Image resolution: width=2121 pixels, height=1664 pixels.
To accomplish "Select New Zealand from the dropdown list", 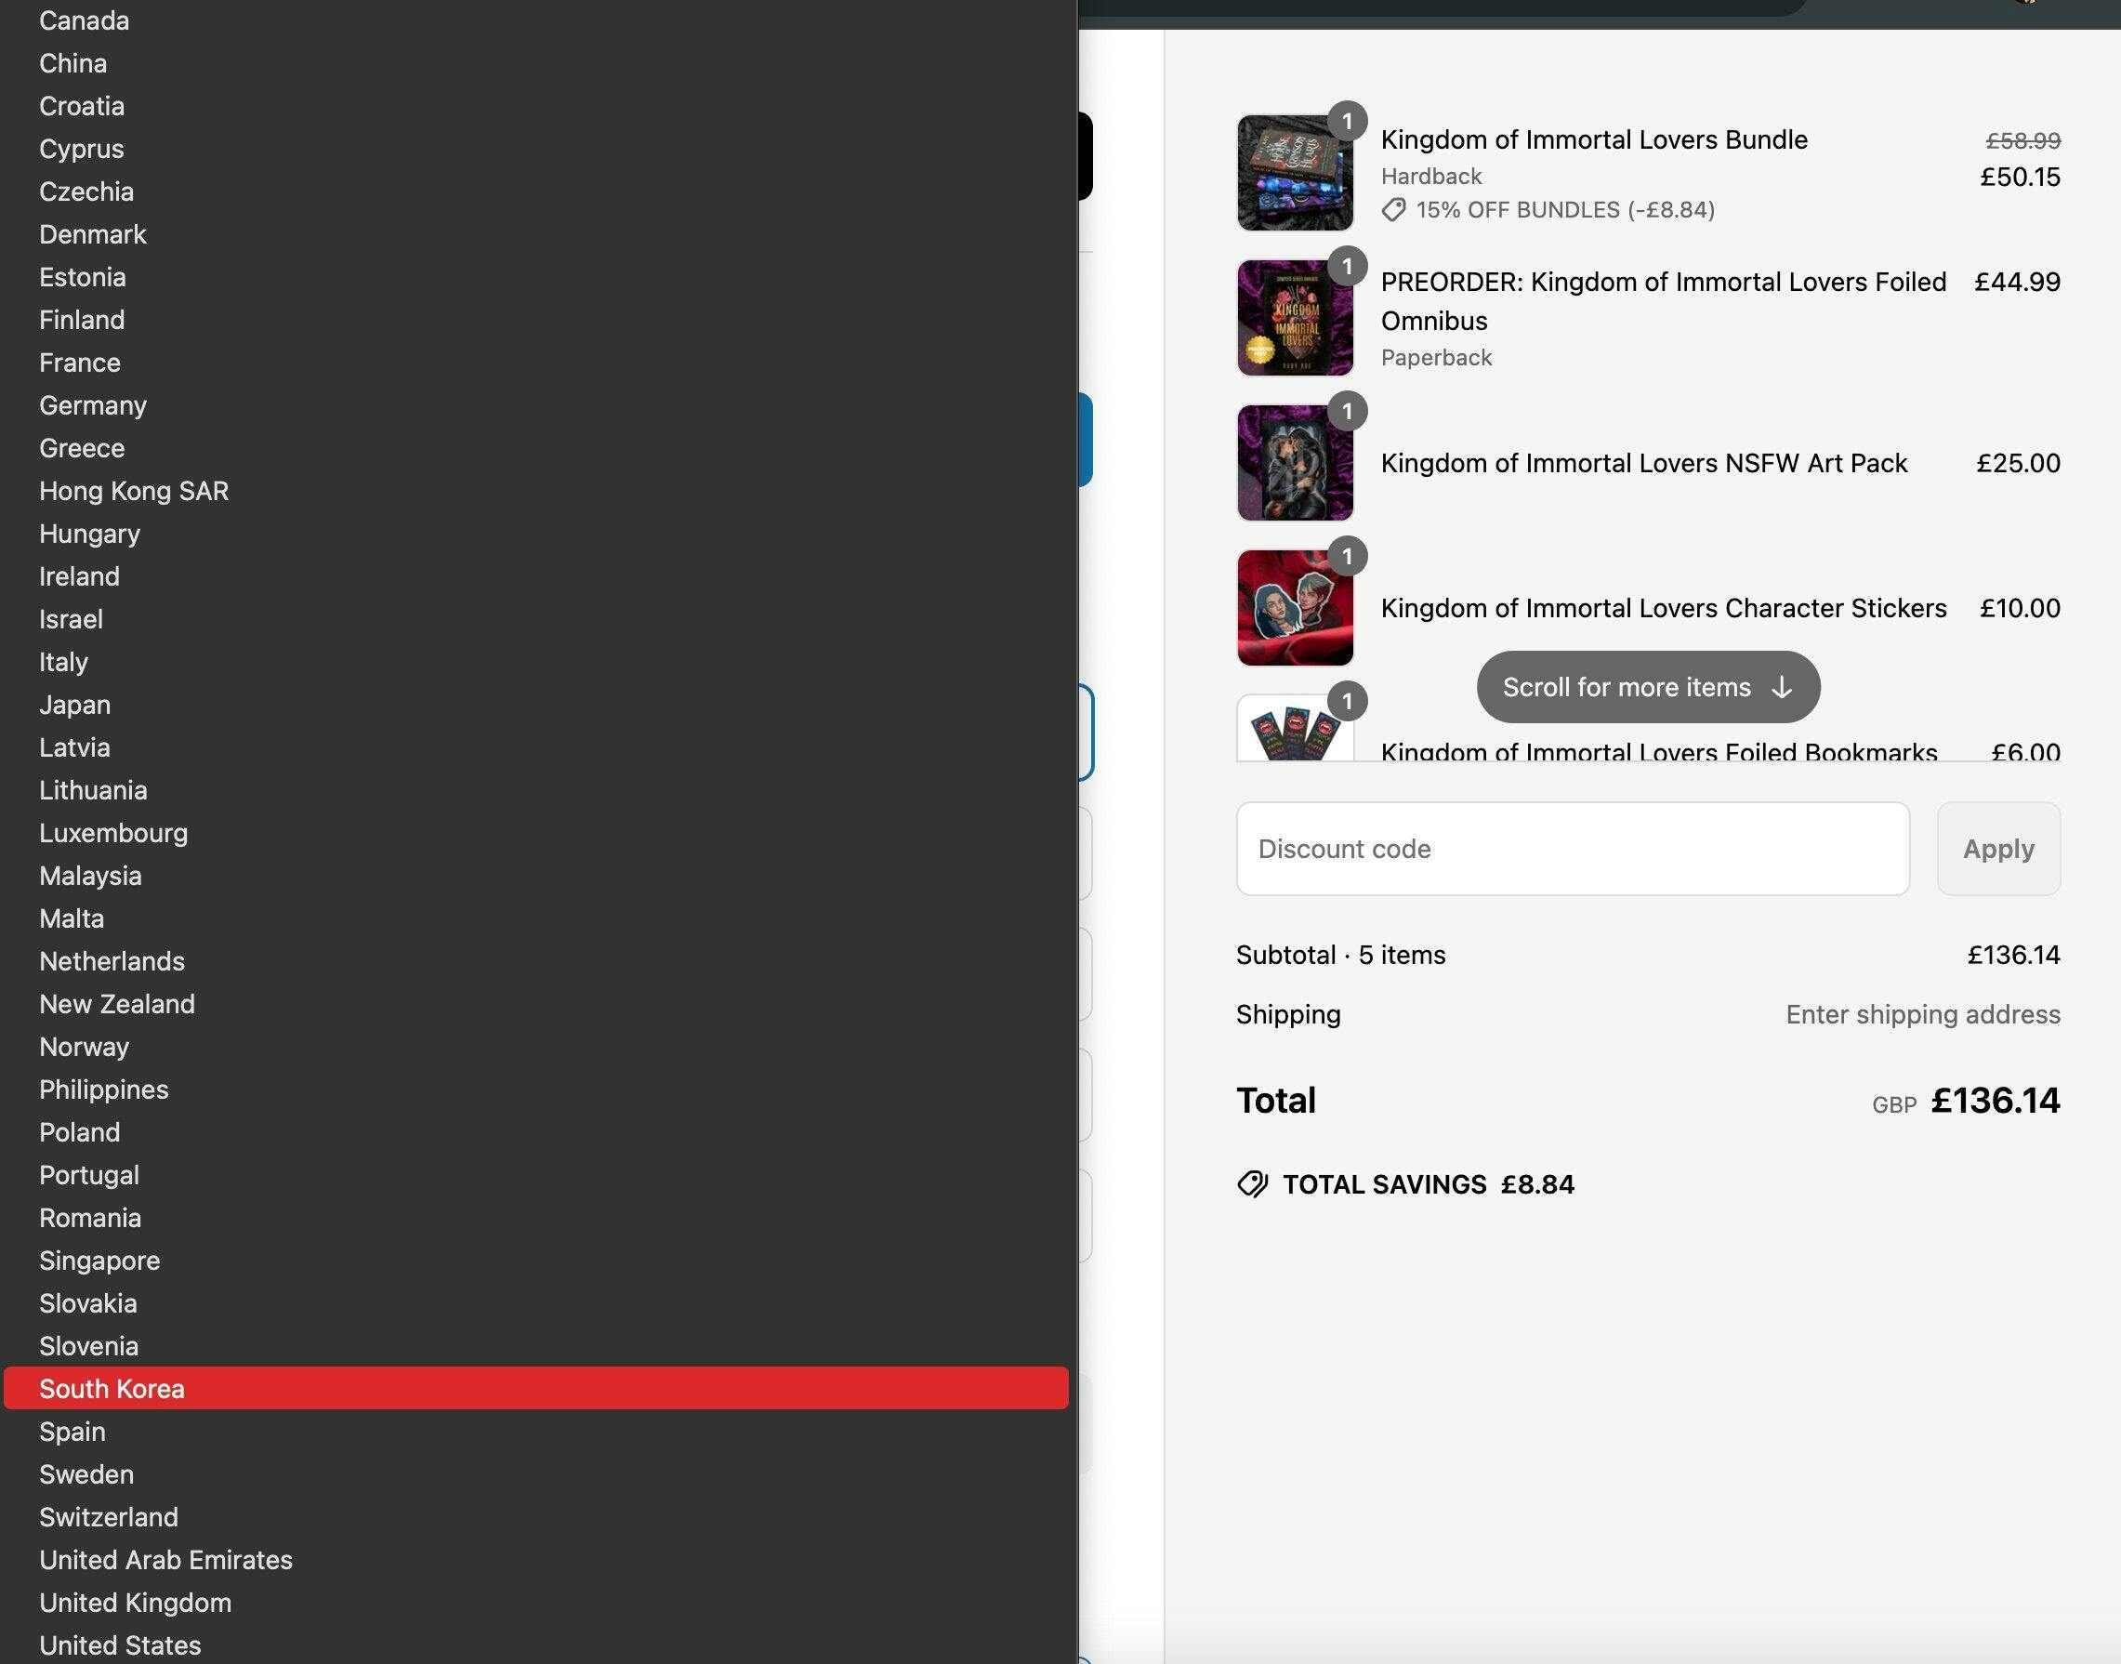I will (536, 1003).
